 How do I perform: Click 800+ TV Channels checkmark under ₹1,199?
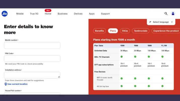(162, 57)
